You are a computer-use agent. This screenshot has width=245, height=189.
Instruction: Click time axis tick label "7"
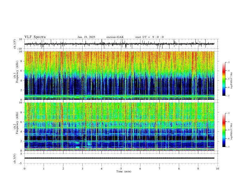click(160, 169)
